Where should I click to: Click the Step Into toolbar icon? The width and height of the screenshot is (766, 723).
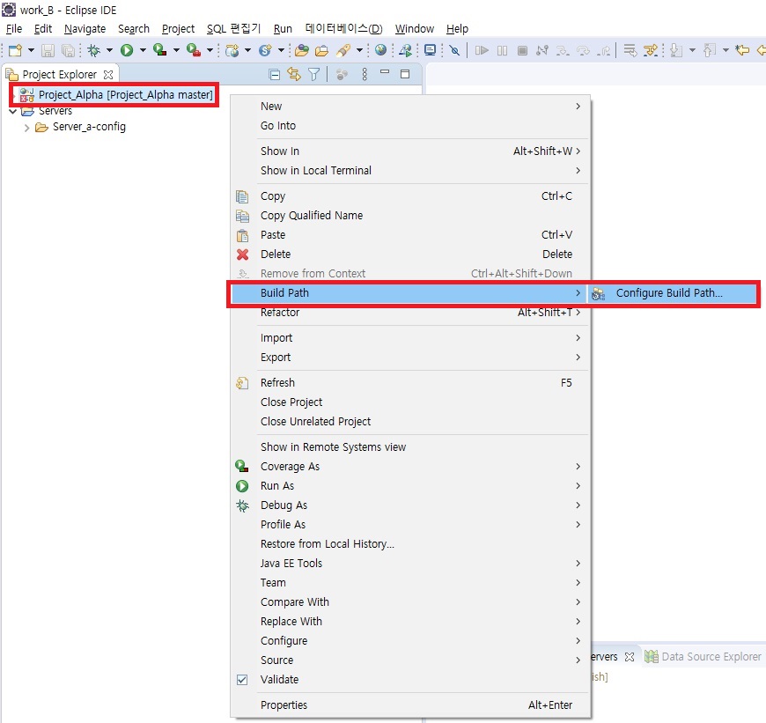(x=563, y=50)
